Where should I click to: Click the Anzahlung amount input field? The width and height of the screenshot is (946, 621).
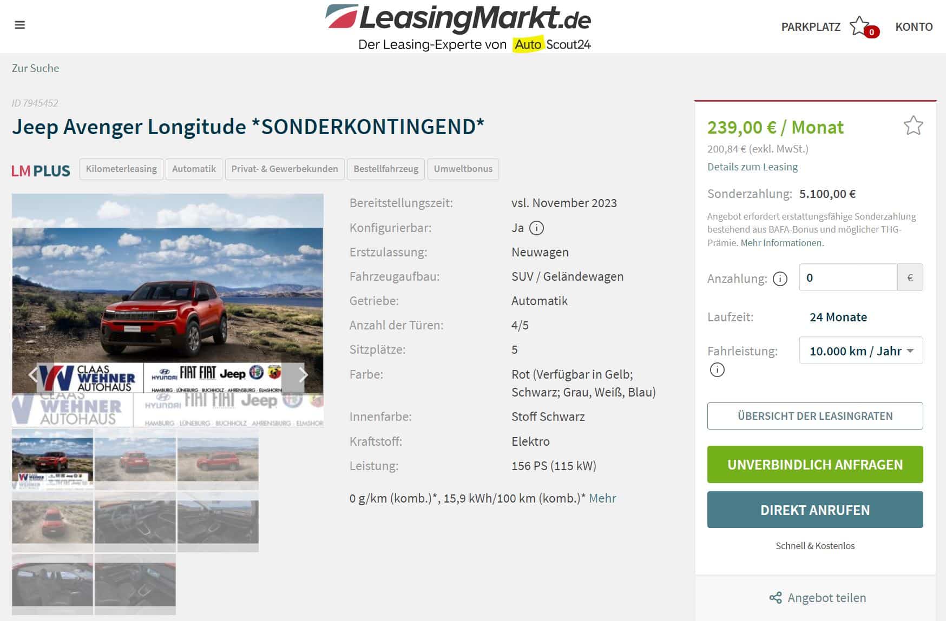848,278
